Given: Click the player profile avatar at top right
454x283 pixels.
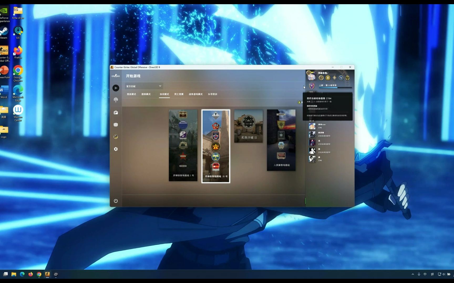Looking at the screenshot, I should (x=312, y=76).
